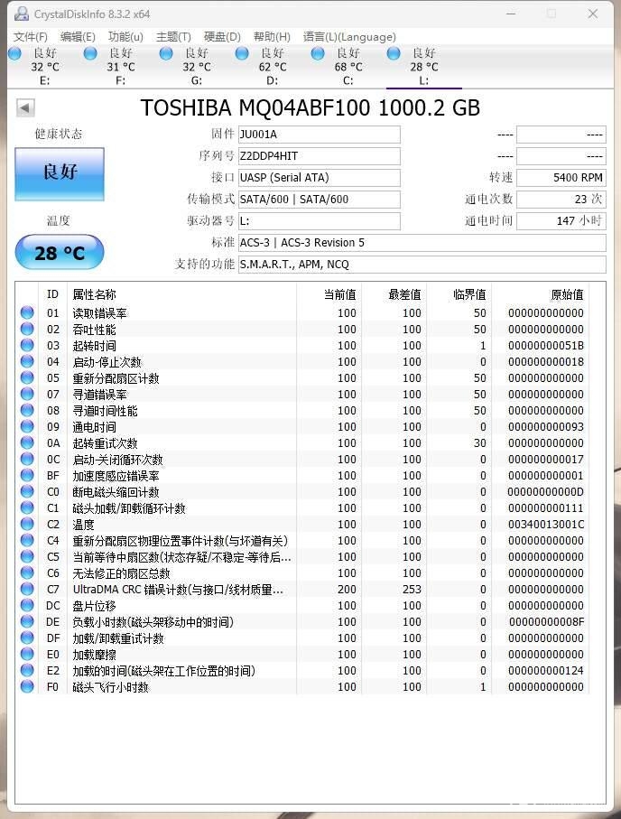Click the previous disk arrow button
Screen dimensions: 621x819
click(x=25, y=108)
